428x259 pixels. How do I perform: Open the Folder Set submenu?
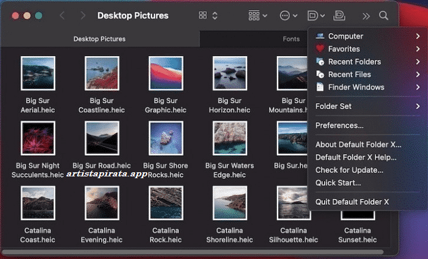[367, 106]
